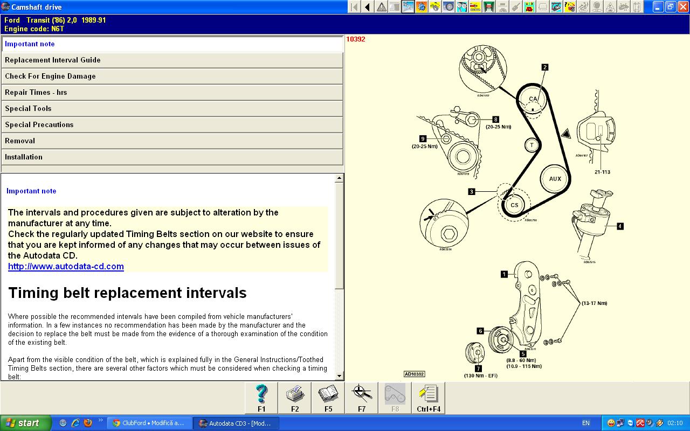690x431 pixels.
Task: Click the warning triangle toolbar icon
Action: pyautogui.click(x=381, y=7)
